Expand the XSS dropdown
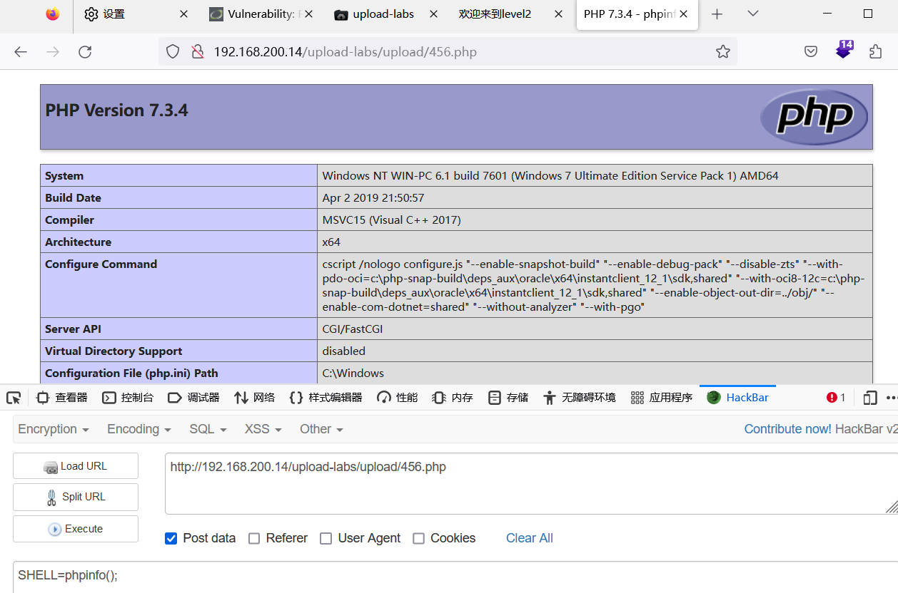Viewport: 898px width, 593px height. point(263,429)
